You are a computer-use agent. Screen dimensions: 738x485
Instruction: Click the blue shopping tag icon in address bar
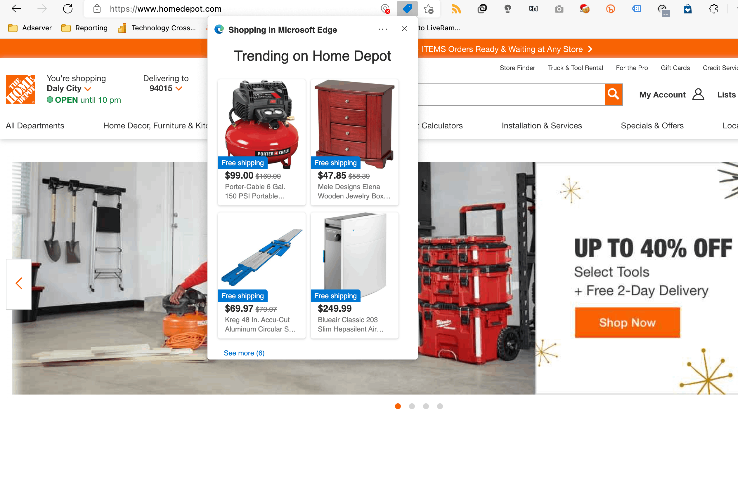point(407,9)
